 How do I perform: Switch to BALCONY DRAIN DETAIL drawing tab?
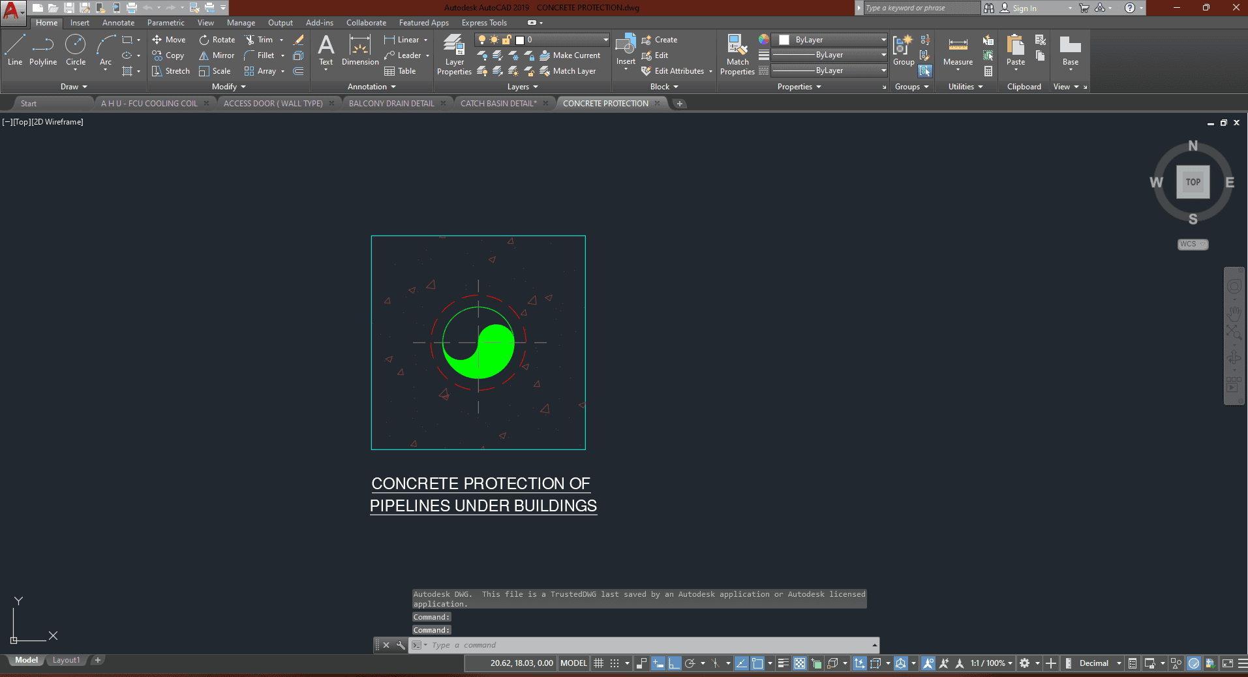[391, 104]
